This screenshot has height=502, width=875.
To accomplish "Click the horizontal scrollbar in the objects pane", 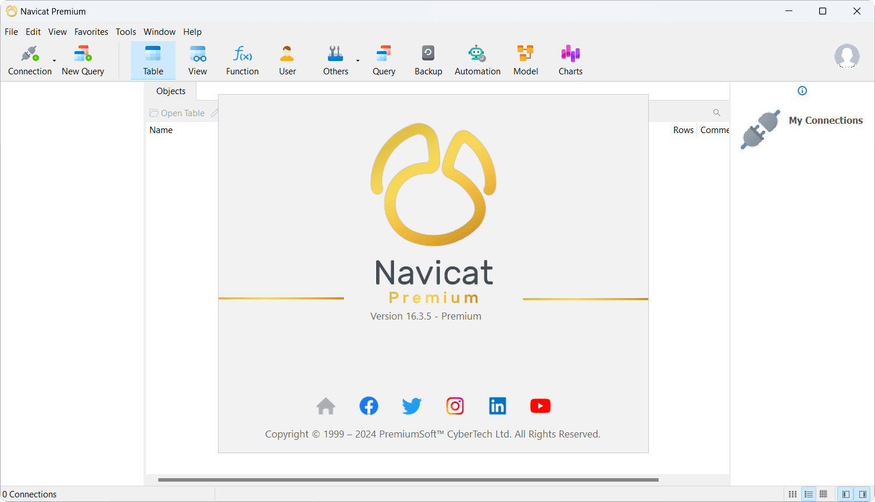I will [408, 480].
